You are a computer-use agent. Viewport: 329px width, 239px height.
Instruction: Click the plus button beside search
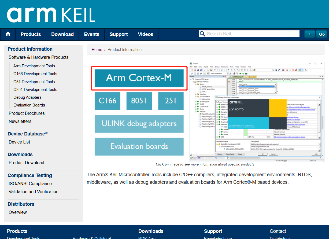click(310, 34)
